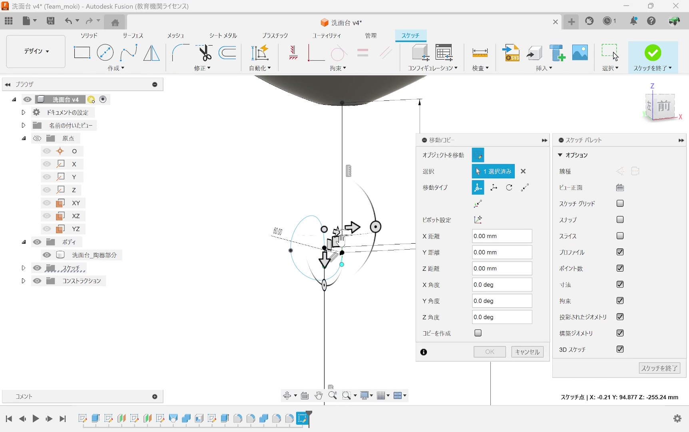Viewport: 689px width, 432px height.
Task: Select Point to Point move type
Action: (525, 187)
